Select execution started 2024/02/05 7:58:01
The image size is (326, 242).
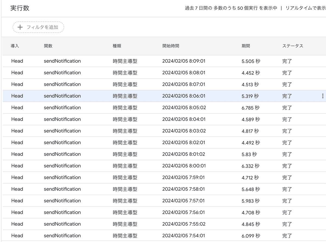point(164,189)
